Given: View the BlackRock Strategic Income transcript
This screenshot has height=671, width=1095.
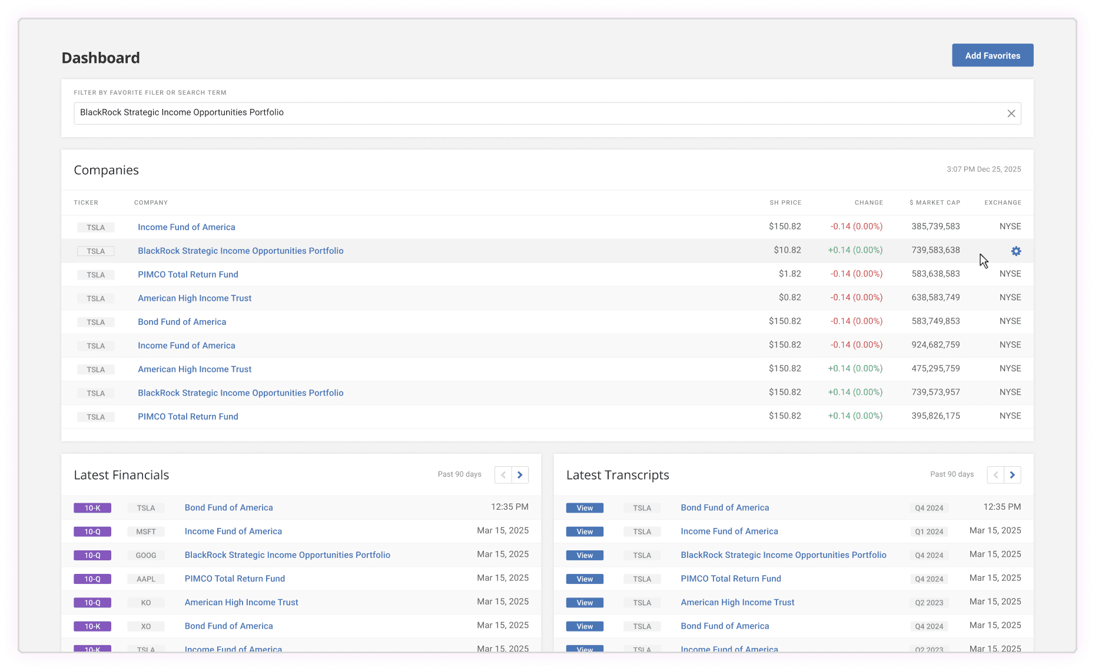Looking at the screenshot, I should (x=585, y=555).
